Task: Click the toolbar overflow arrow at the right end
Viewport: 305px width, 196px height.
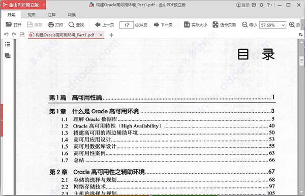Action: click(x=302, y=25)
